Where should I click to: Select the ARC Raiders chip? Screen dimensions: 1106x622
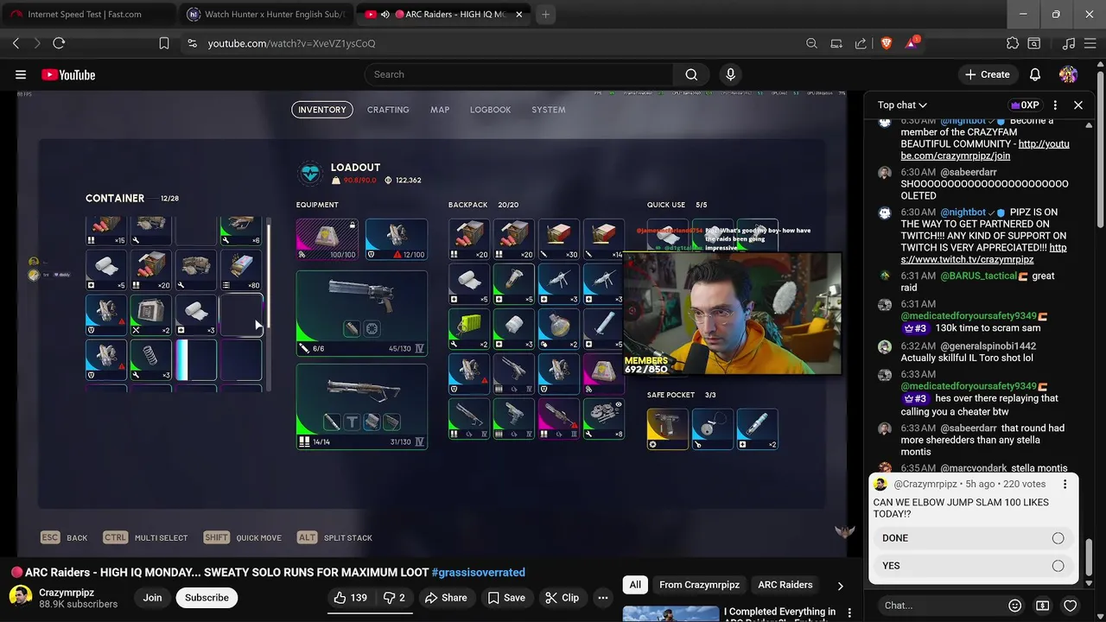(x=785, y=585)
